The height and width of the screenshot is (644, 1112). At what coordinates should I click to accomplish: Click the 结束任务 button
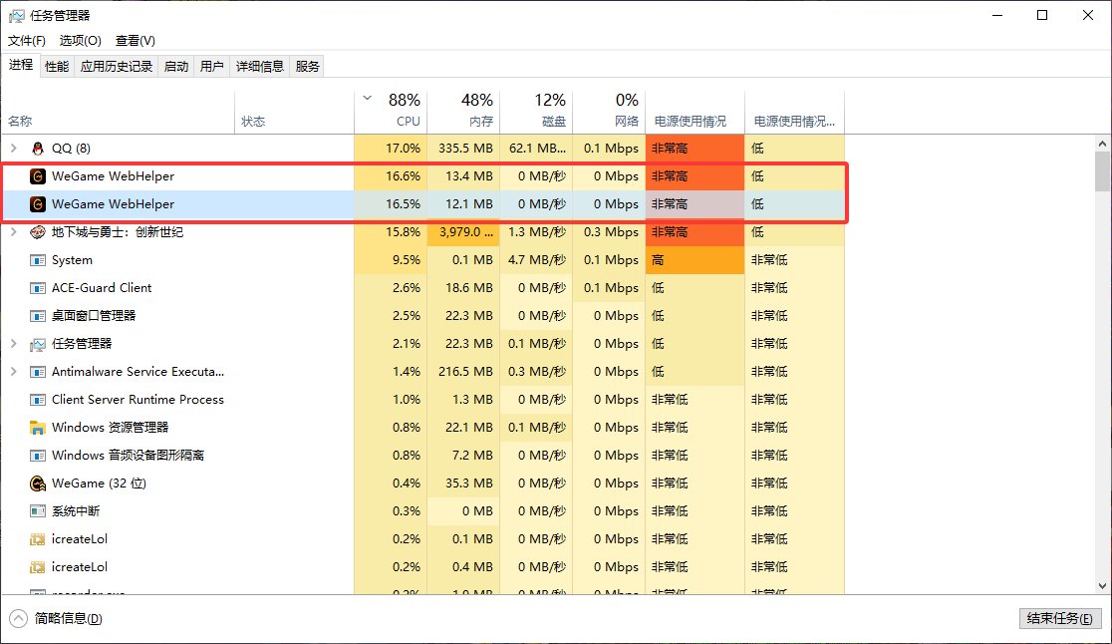1059,618
